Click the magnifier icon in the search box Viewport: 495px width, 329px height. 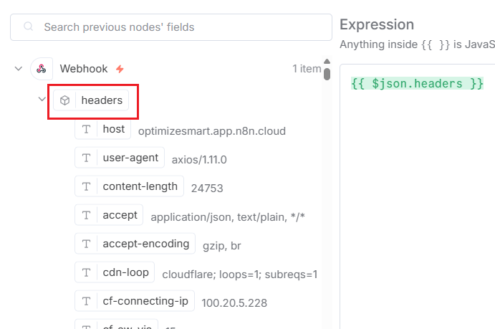(29, 27)
